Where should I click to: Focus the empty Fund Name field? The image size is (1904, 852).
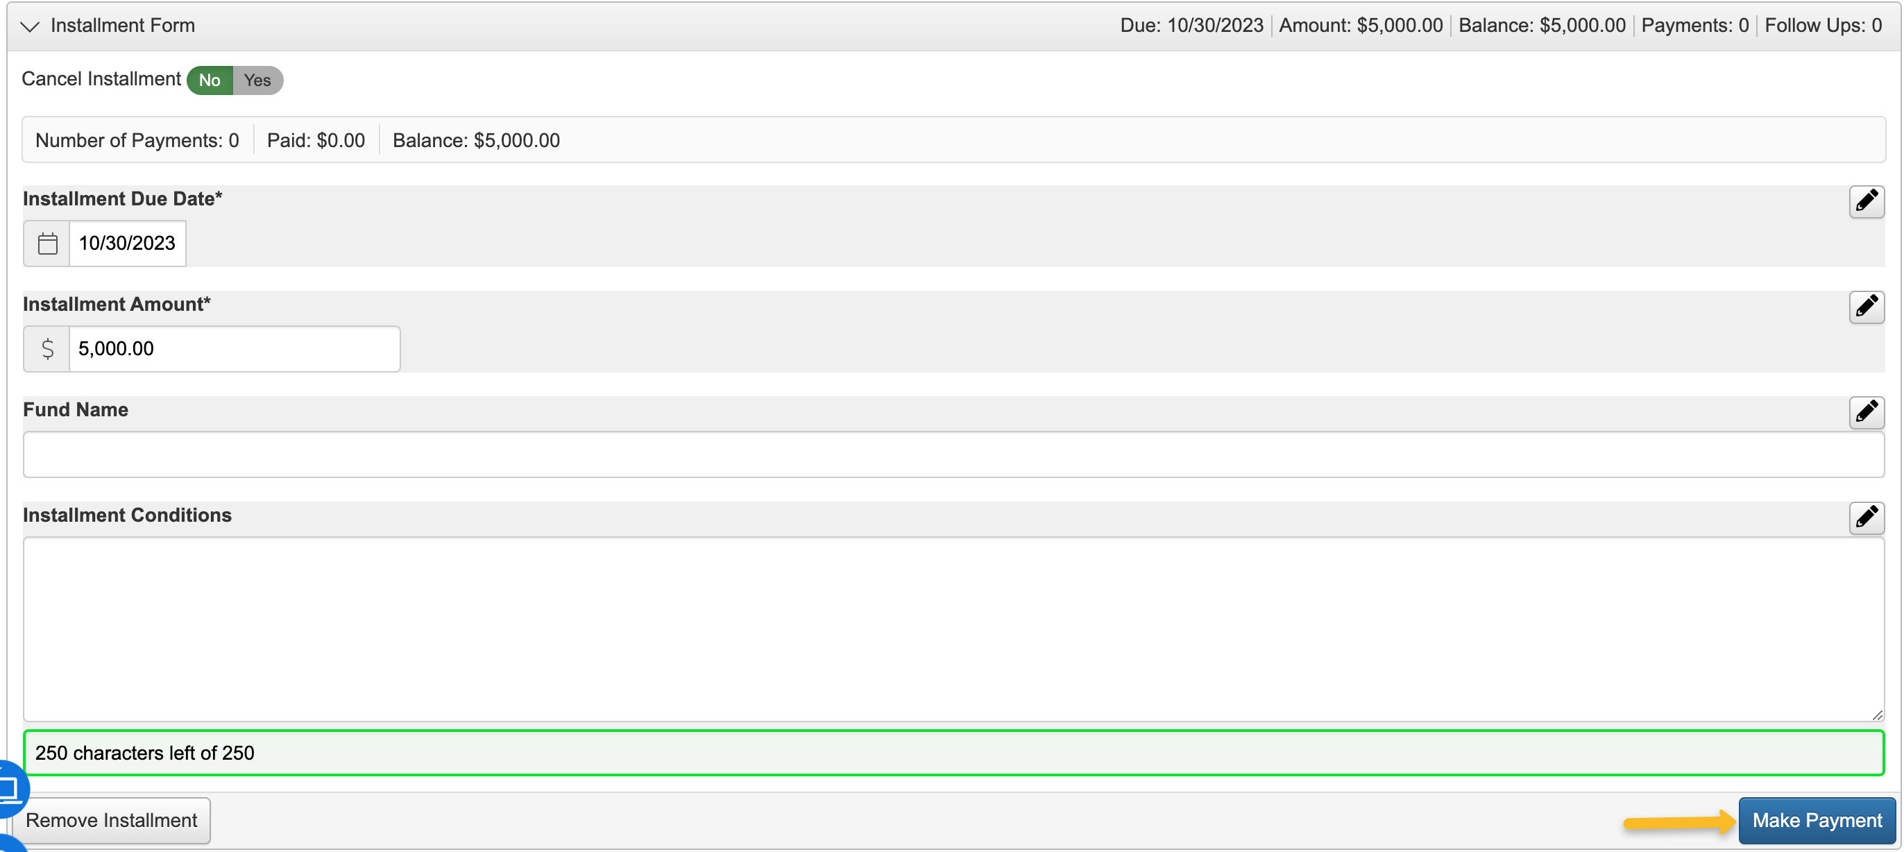click(x=952, y=454)
